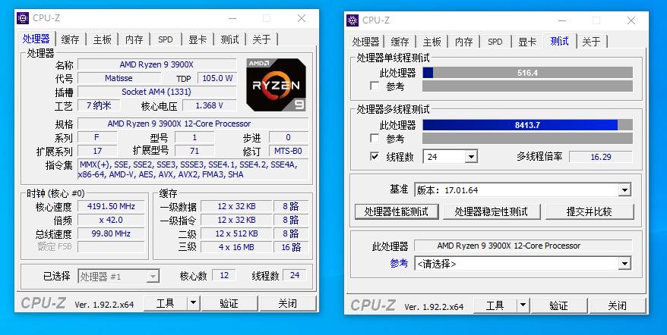The width and height of the screenshot is (667, 335).
Task: Click the 代号 value Matisse
Action: pyautogui.click(x=119, y=78)
